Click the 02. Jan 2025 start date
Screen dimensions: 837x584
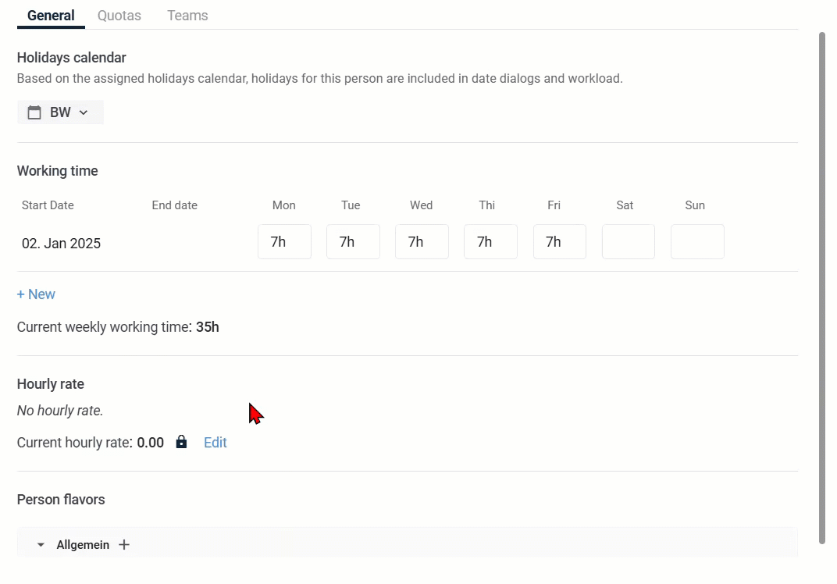coord(61,244)
